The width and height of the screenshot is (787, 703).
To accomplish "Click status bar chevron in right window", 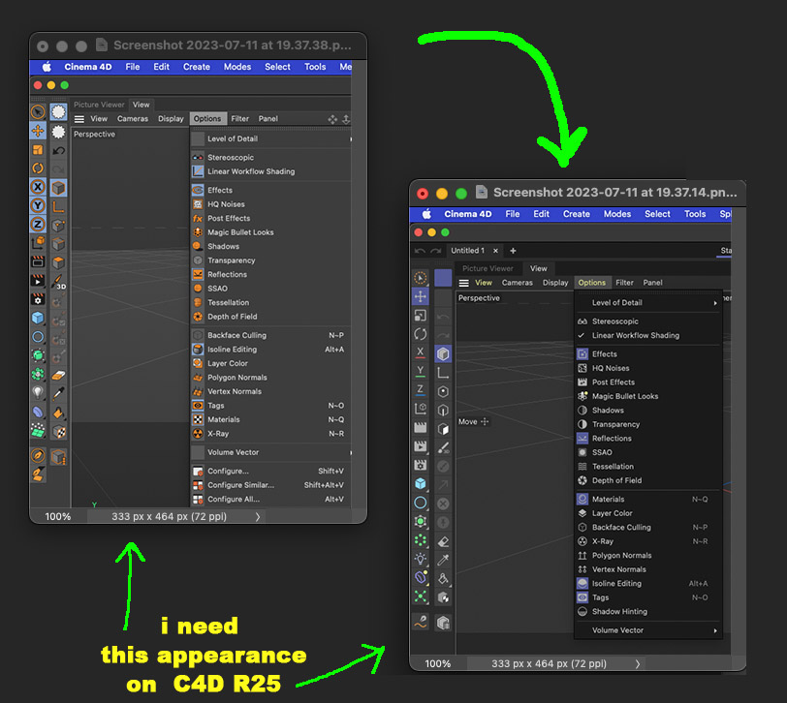I will pyautogui.click(x=638, y=664).
